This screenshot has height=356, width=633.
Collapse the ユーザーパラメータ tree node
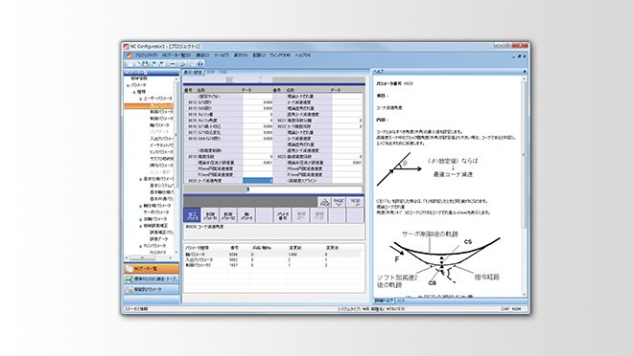[x=141, y=99]
